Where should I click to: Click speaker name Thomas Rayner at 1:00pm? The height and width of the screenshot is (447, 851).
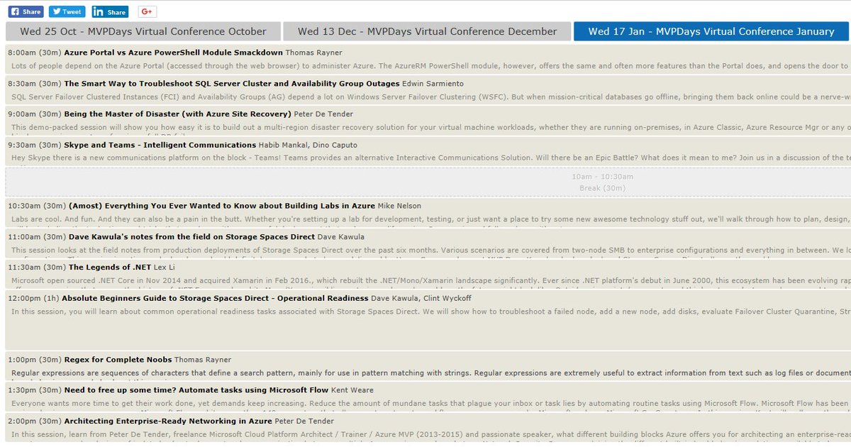pos(203,359)
